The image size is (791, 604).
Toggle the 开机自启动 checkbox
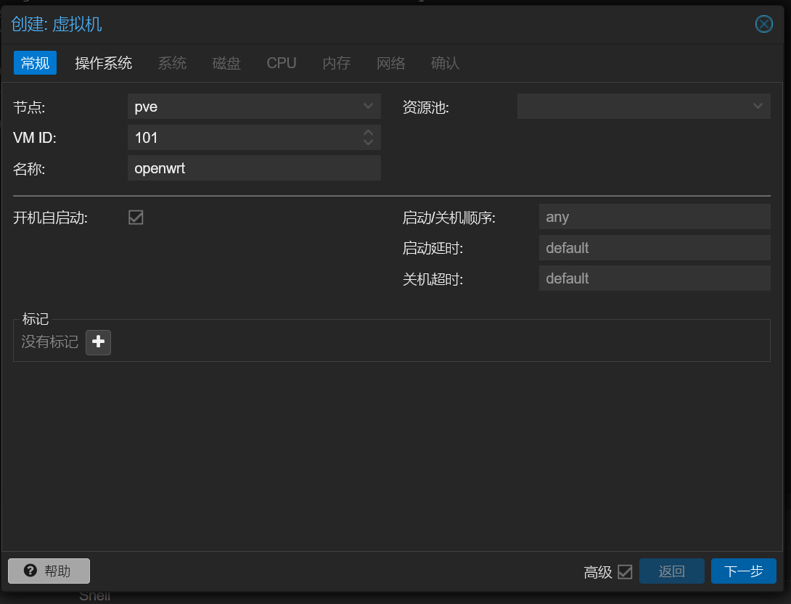(136, 217)
